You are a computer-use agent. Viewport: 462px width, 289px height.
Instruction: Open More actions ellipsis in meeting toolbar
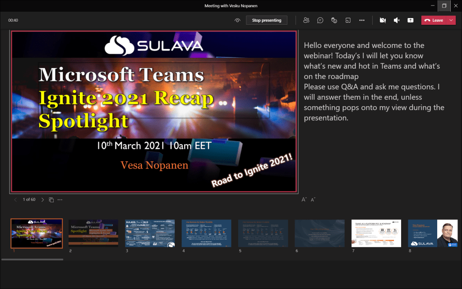click(x=361, y=20)
